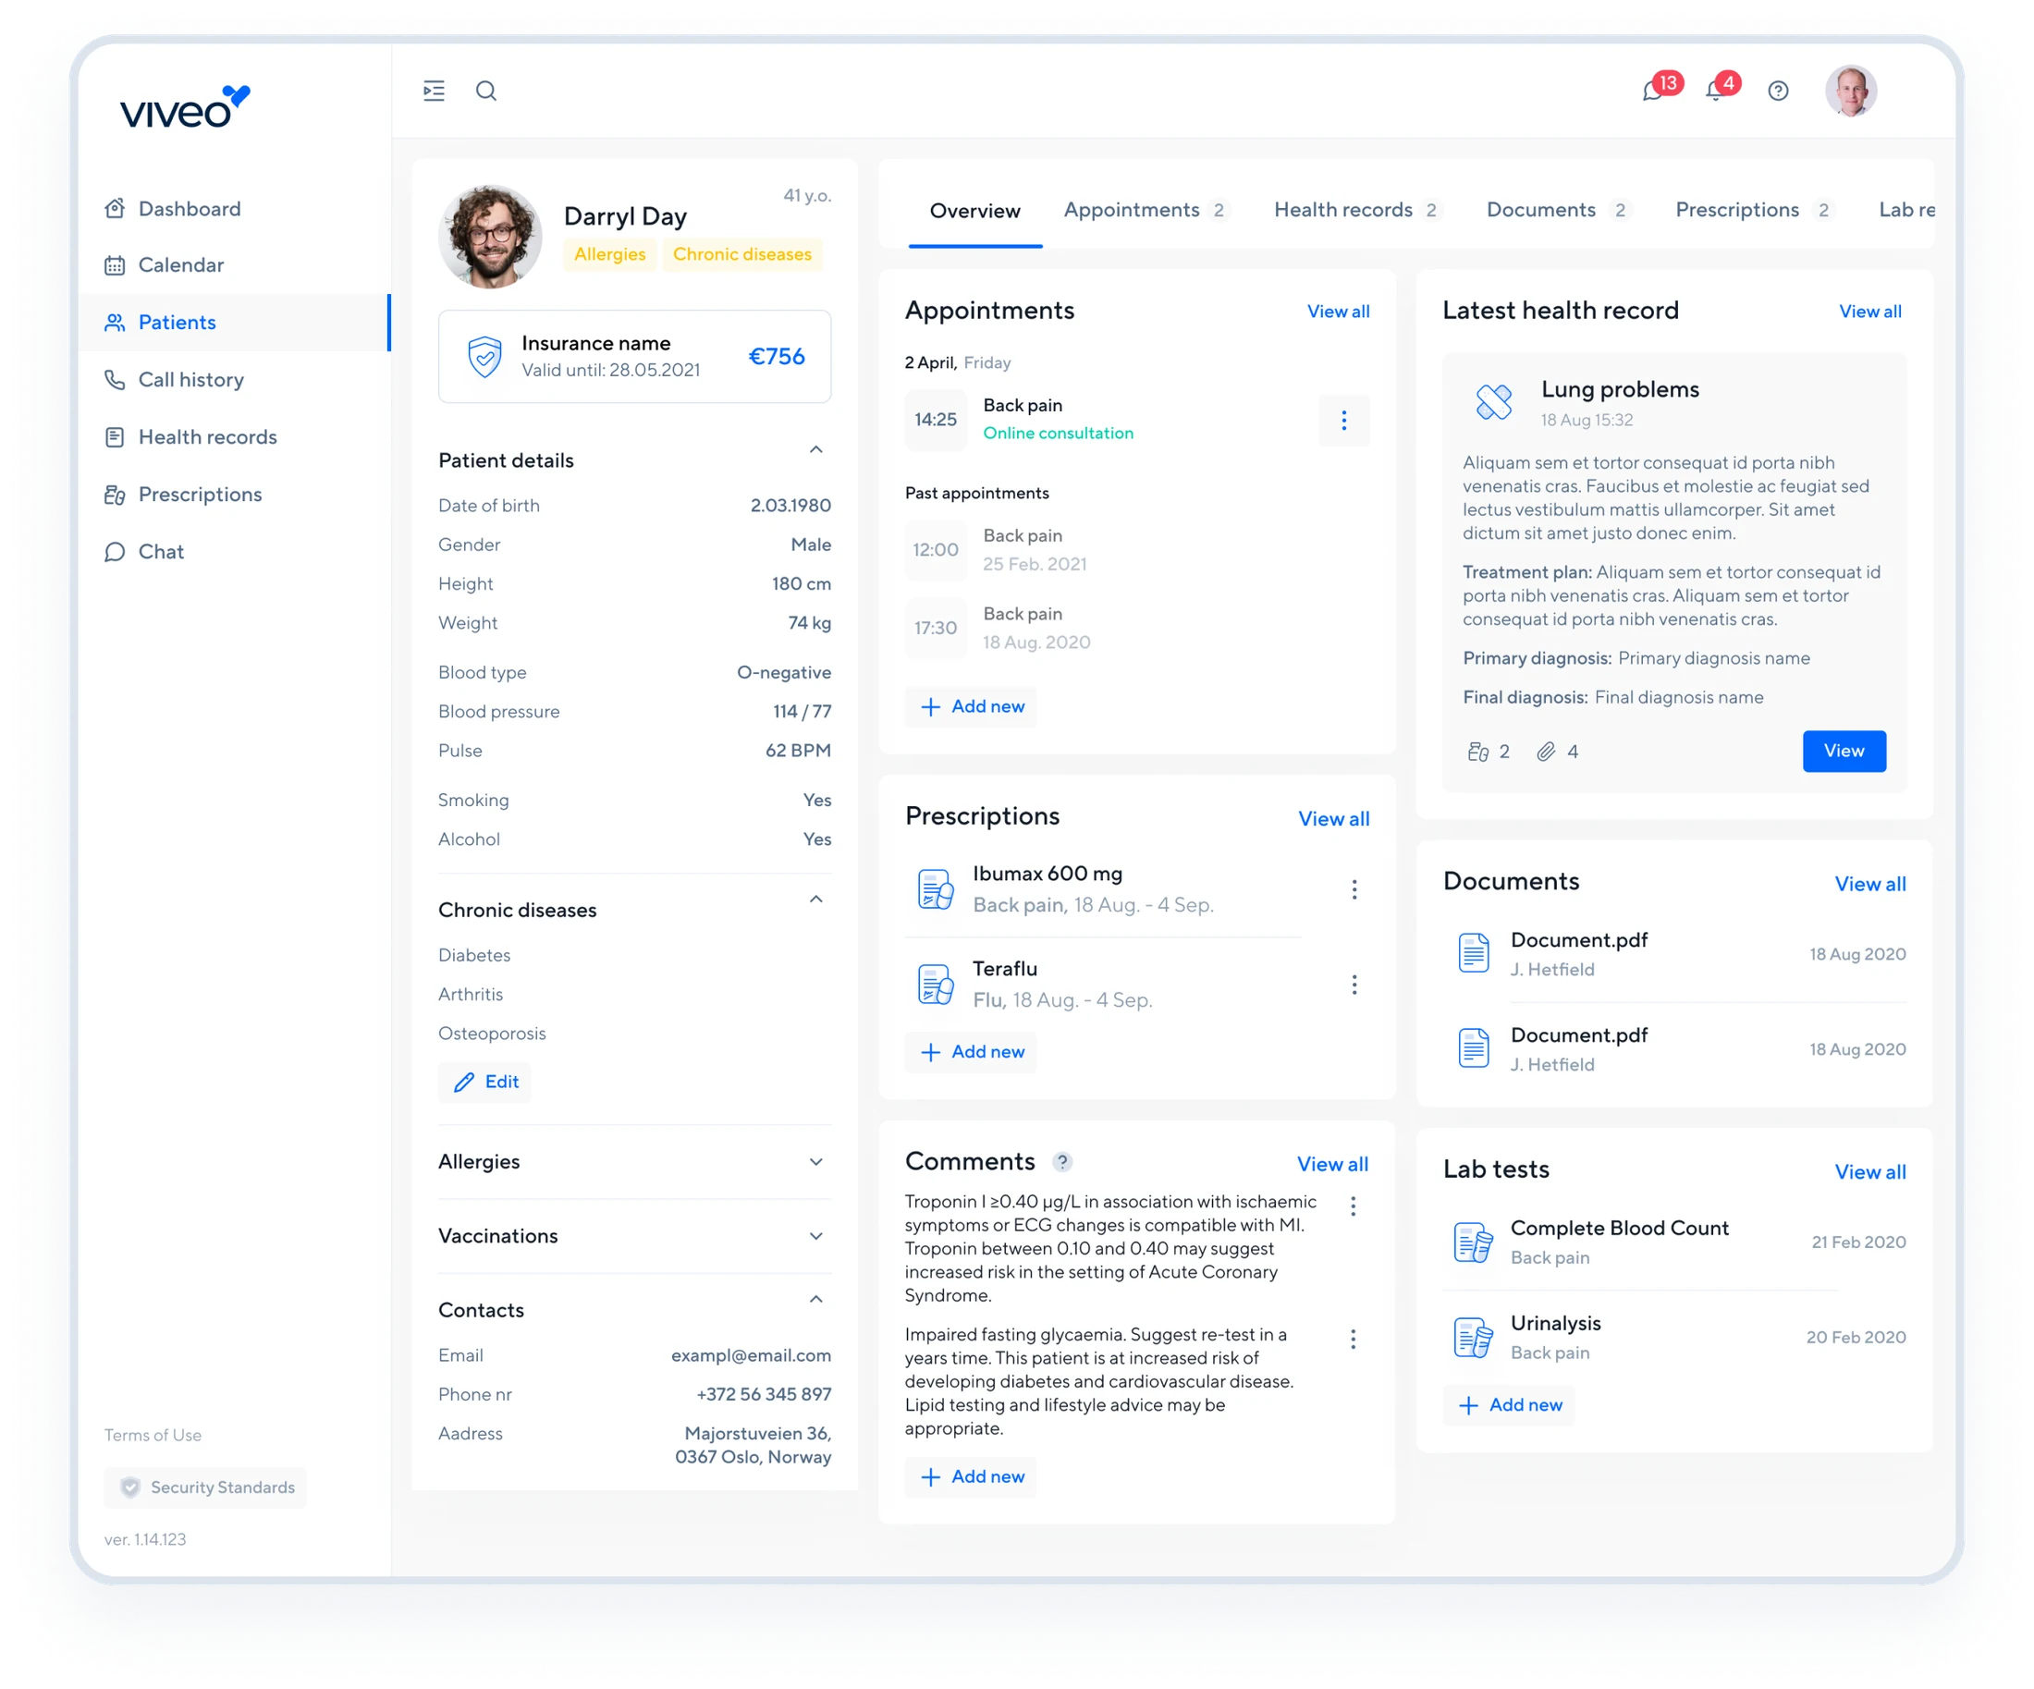
Task: Open options menu for 14:25 Back pain appointment
Action: (1343, 421)
